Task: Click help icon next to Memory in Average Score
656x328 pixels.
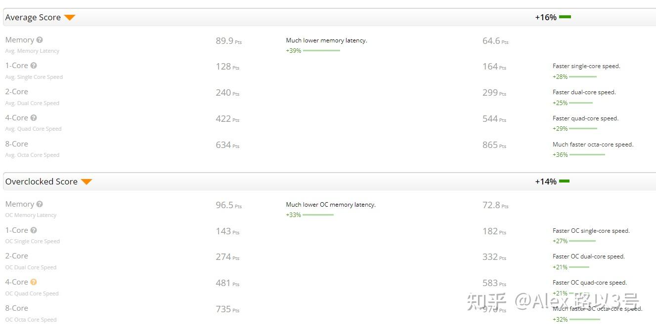Action: click(x=40, y=40)
